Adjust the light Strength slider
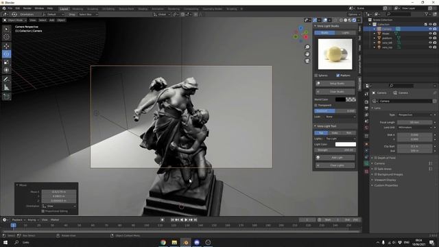The height and width of the screenshot is (247, 439). [x=335, y=150]
